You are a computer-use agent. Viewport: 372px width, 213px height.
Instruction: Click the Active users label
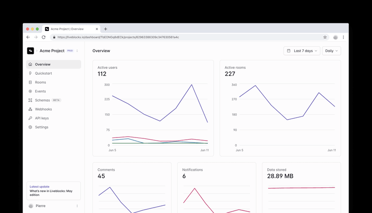point(107,67)
